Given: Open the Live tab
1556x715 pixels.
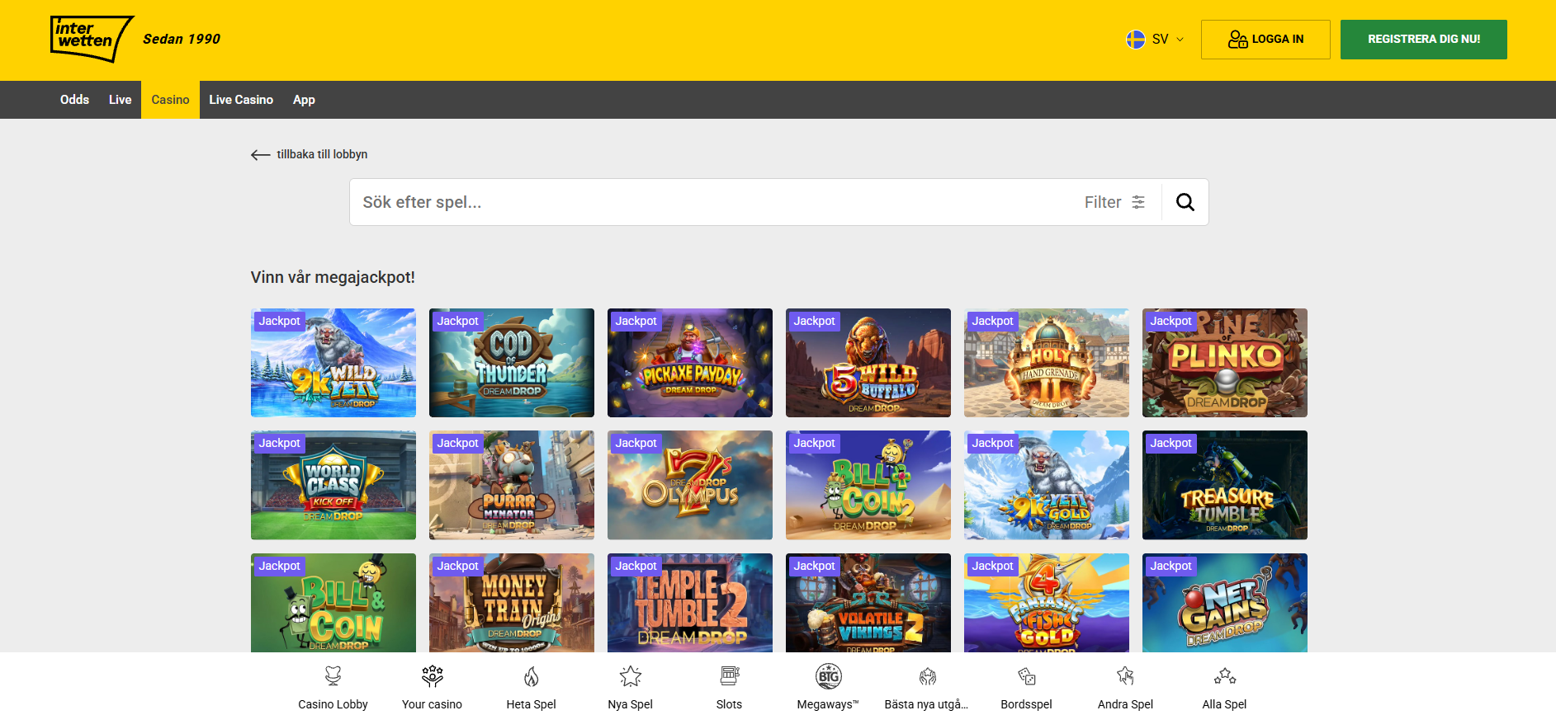Looking at the screenshot, I should click(x=120, y=100).
